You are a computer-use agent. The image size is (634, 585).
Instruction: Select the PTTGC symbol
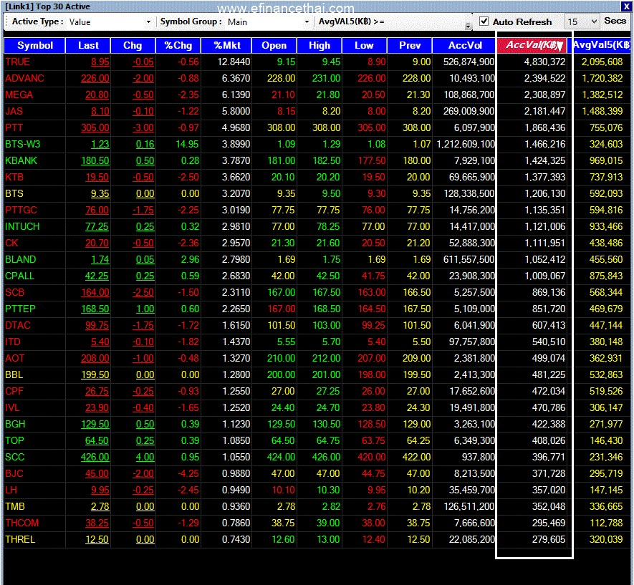(21, 210)
